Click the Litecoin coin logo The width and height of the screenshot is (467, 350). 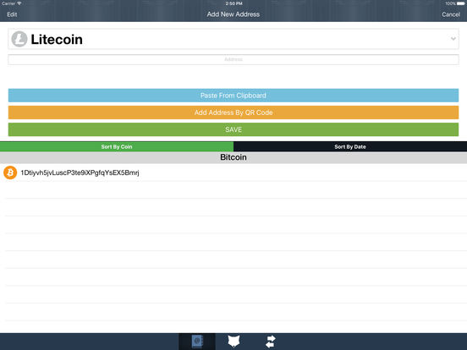tap(19, 39)
